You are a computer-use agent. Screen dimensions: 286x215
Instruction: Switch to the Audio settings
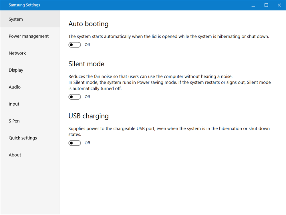(15, 87)
